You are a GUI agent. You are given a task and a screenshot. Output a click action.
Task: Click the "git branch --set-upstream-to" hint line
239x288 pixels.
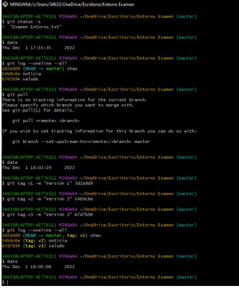pyautogui.click(x=81, y=141)
